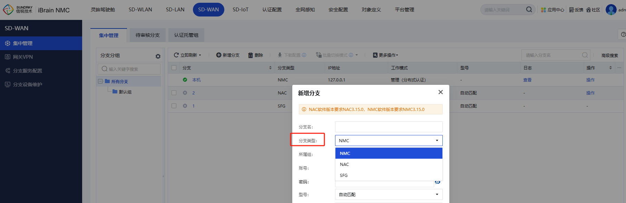626x203 pixels.
Task: Open 对象定义 in the top navigation
Action: click(x=371, y=10)
